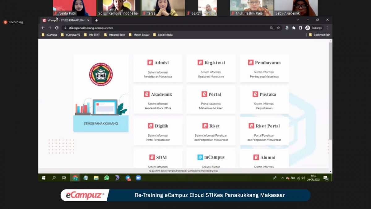The width and height of the screenshot is (371, 209).
Task: Open Zoom from taskbar
Action: (138, 178)
